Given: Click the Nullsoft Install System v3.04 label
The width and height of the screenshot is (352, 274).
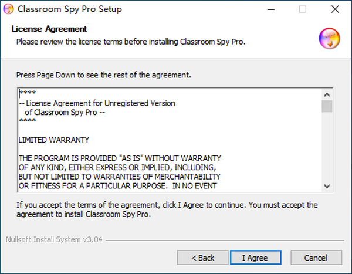Looking at the screenshot, I should click(53, 239).
